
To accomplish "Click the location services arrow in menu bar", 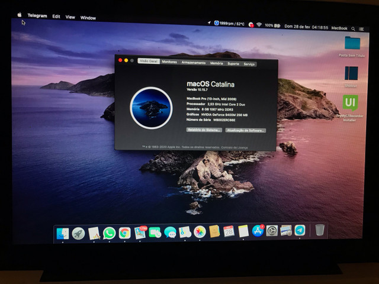I will [x=209, y=22].
